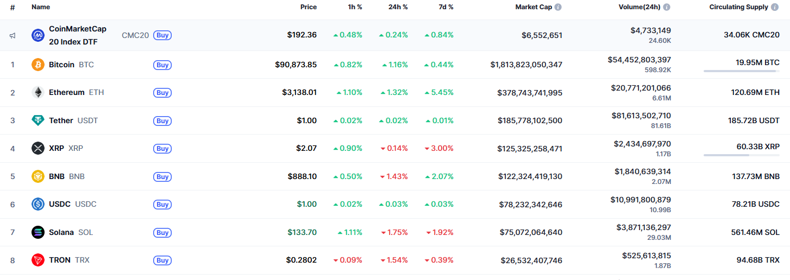Click the Volume(24h) info icon
Viewport: 790px width, 280px height.
coord(667,7)
